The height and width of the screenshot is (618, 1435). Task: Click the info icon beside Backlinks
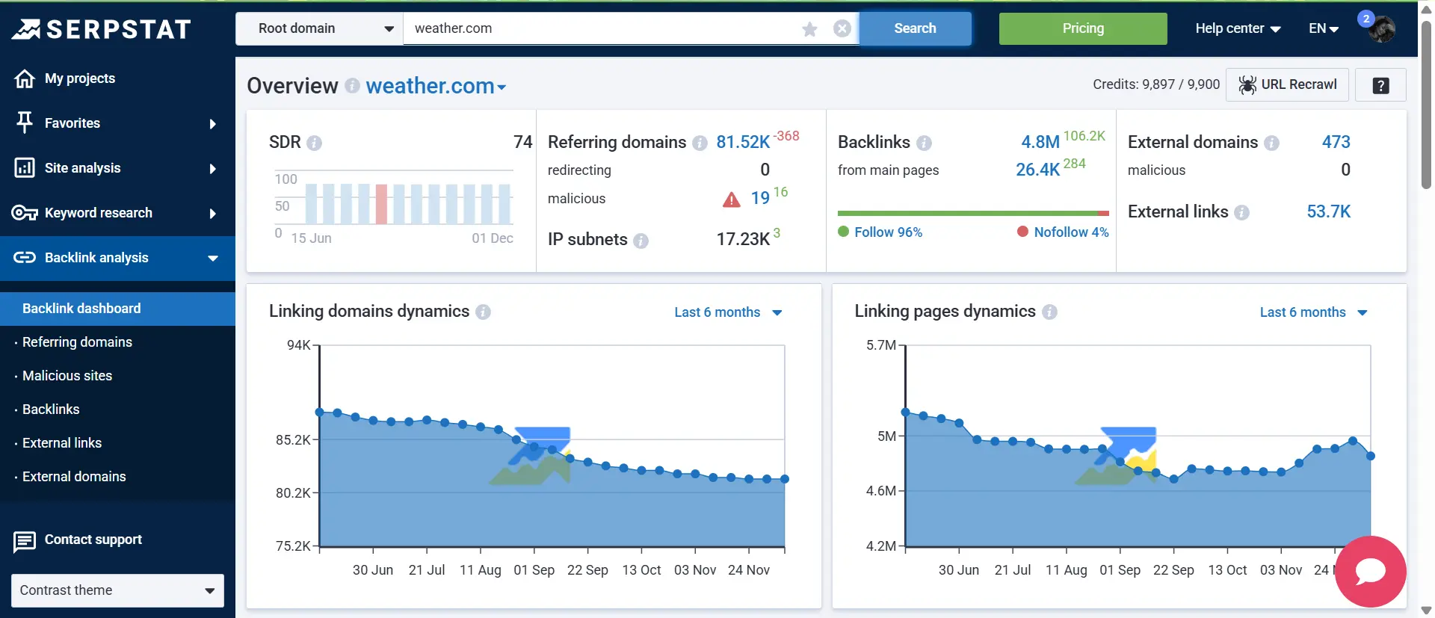924,143
